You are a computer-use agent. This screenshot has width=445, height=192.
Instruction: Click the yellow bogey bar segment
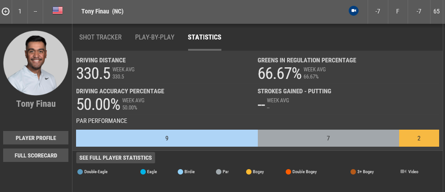418,138
